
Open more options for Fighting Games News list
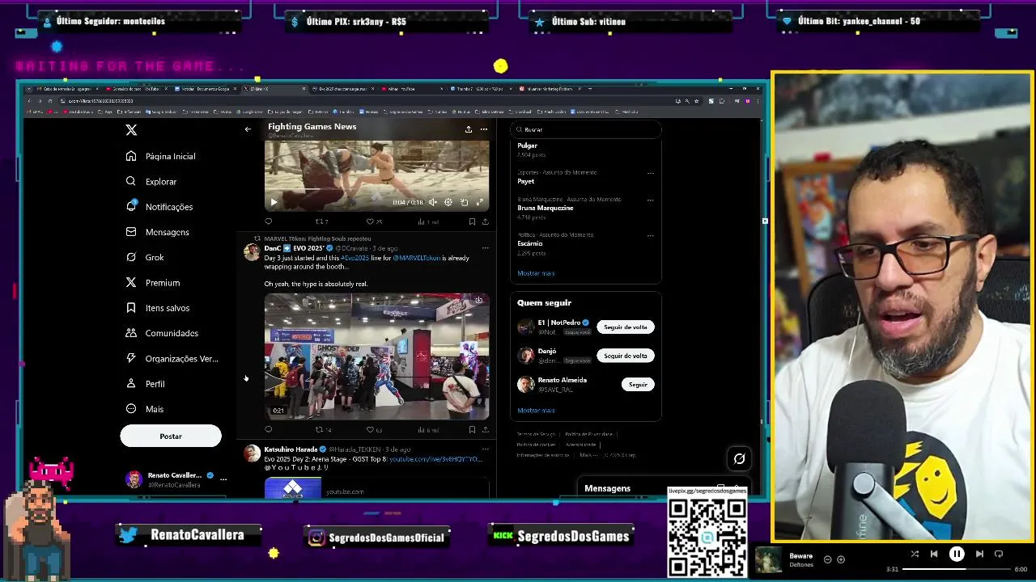[x=484, y=129]
